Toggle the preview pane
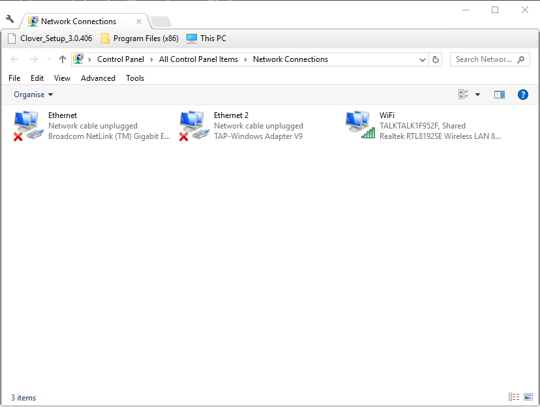Image resolution: width=540 pixels, height=407 pixels. tap(500, 95)
